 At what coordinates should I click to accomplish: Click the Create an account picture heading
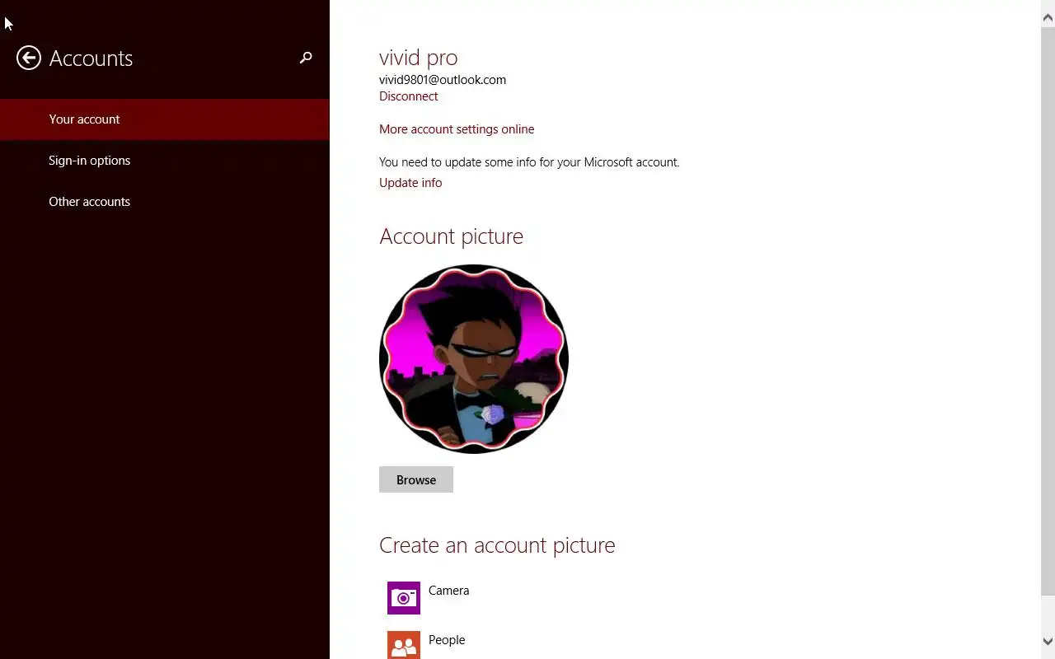coord(497,545)
